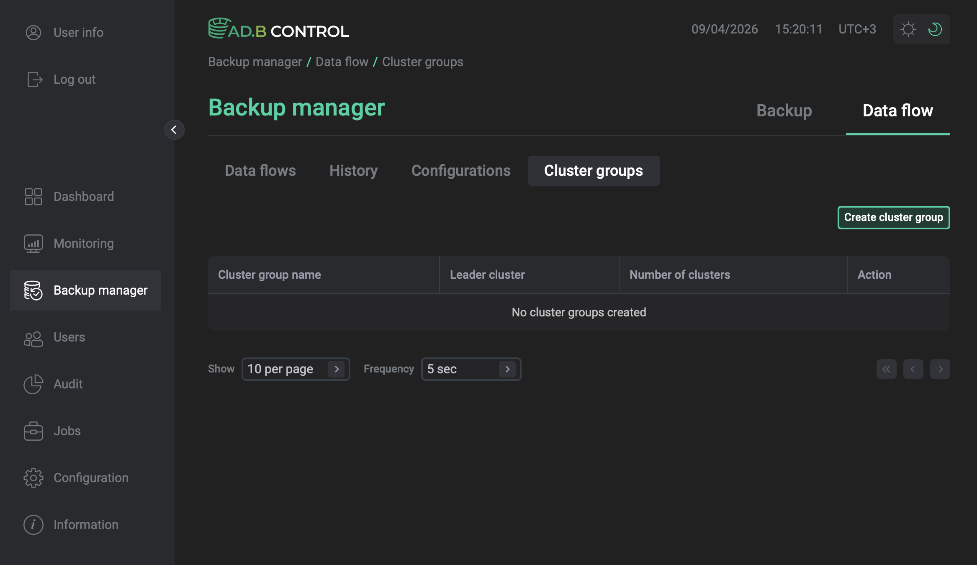Switch to light theme sun toggle
Screen dimensions: 977x565
coord(908,29)
